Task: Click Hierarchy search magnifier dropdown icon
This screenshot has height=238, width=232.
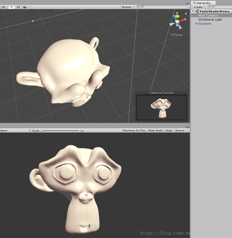Action: tap(210, 7)
